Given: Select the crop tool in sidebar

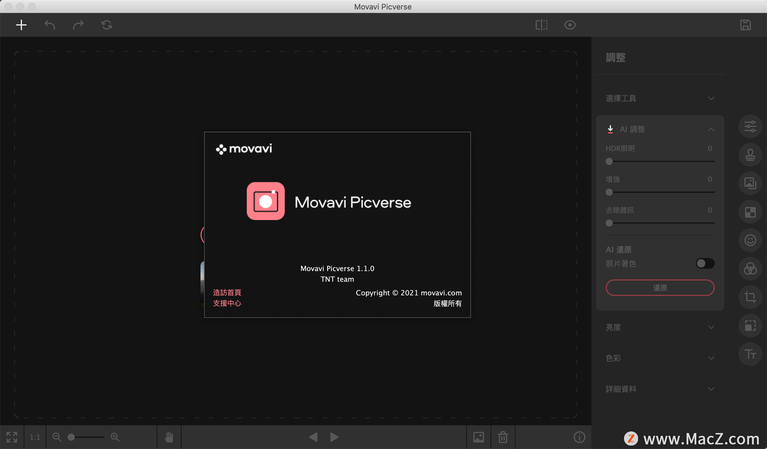Looking at the screenshot, I should point(750,297).
